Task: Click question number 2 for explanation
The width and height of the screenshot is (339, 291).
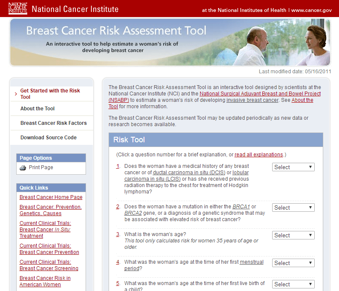Action: [x=118, y=207]
